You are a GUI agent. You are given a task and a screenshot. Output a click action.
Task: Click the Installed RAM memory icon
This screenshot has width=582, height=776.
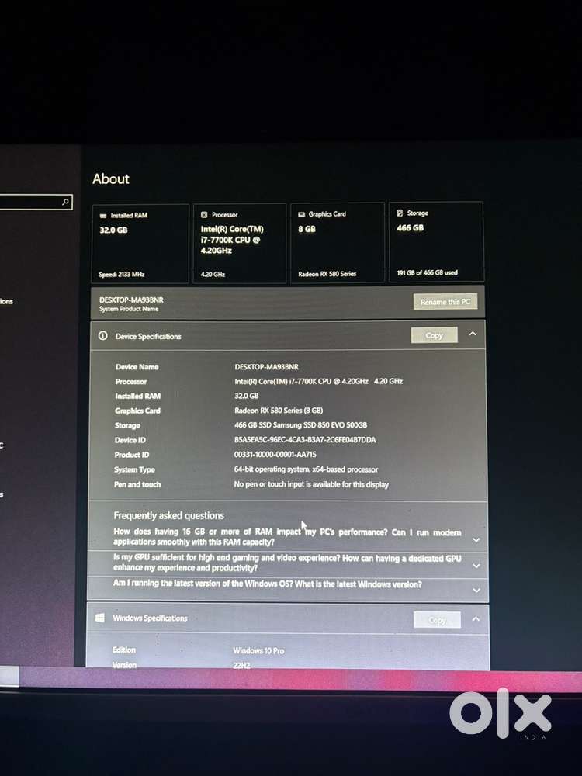103,216
